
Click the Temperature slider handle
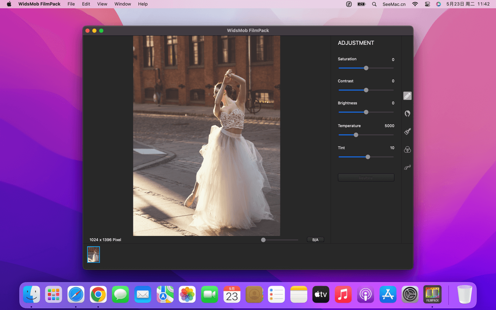click(356, 135)
